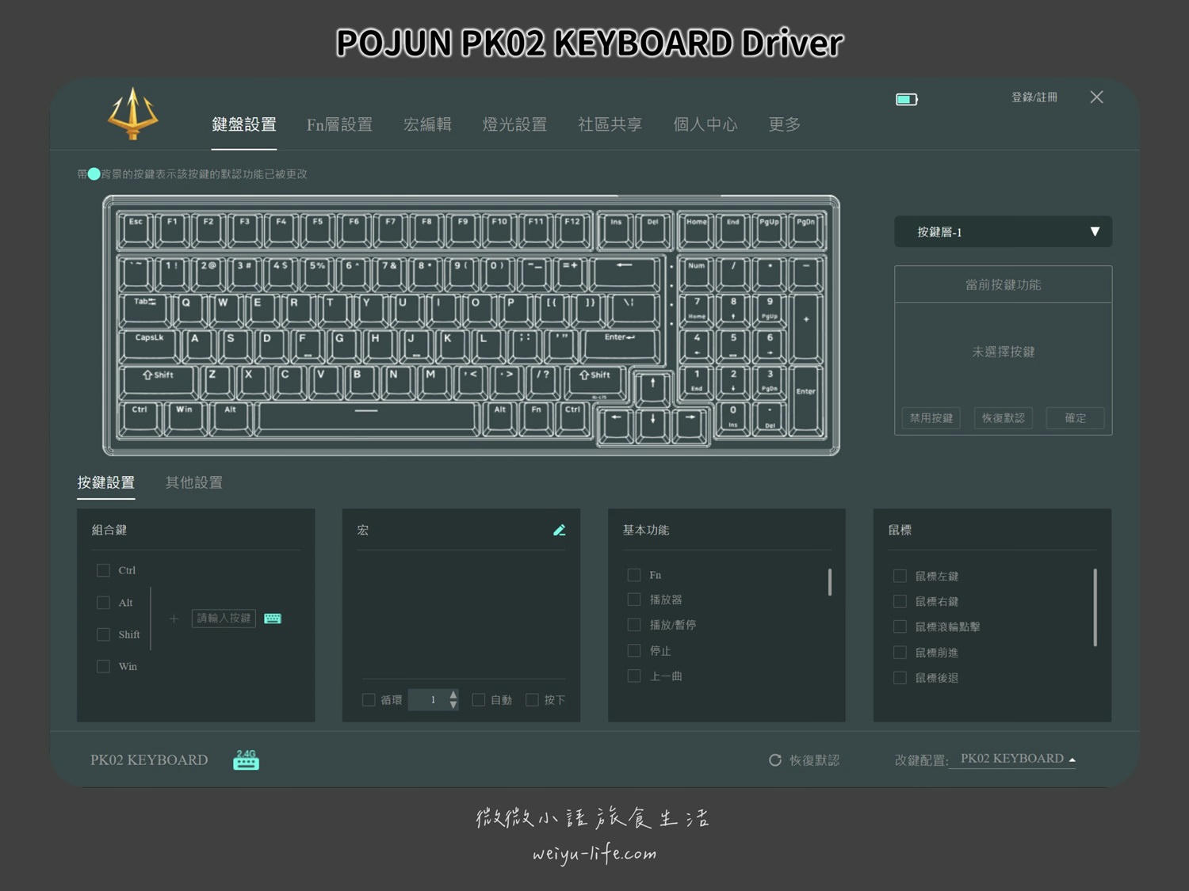Select the Del key on top row
1189x891 pixels.
652,230
